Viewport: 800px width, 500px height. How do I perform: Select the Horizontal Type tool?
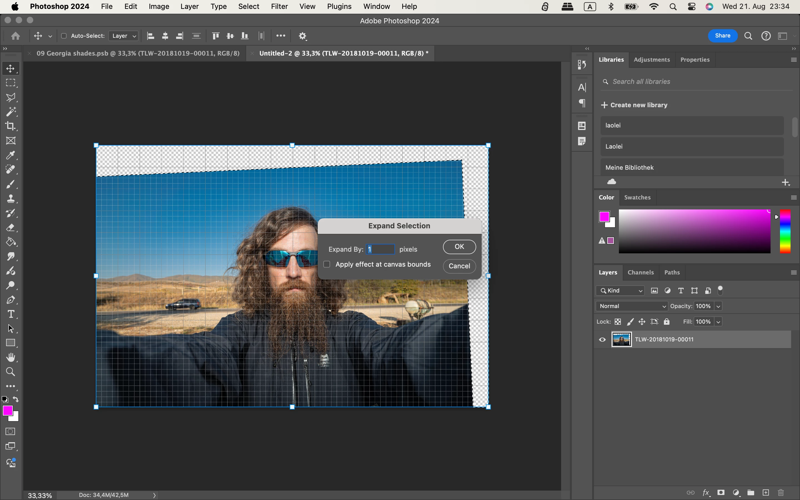click(11, 314)
